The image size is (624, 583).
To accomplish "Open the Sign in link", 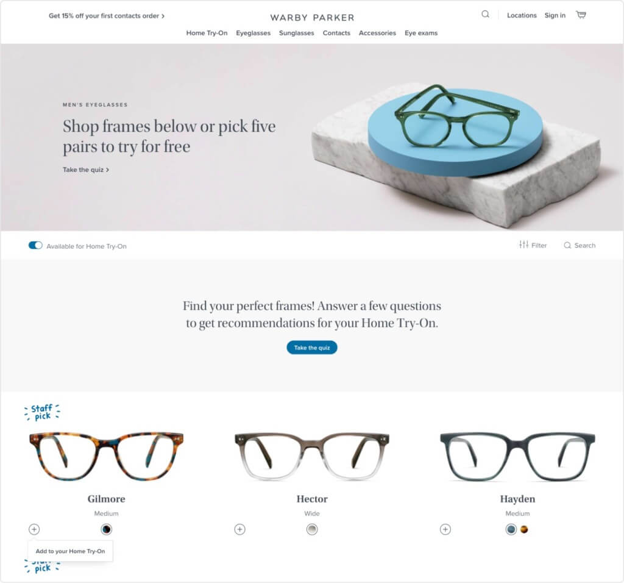I will [555, 15].
